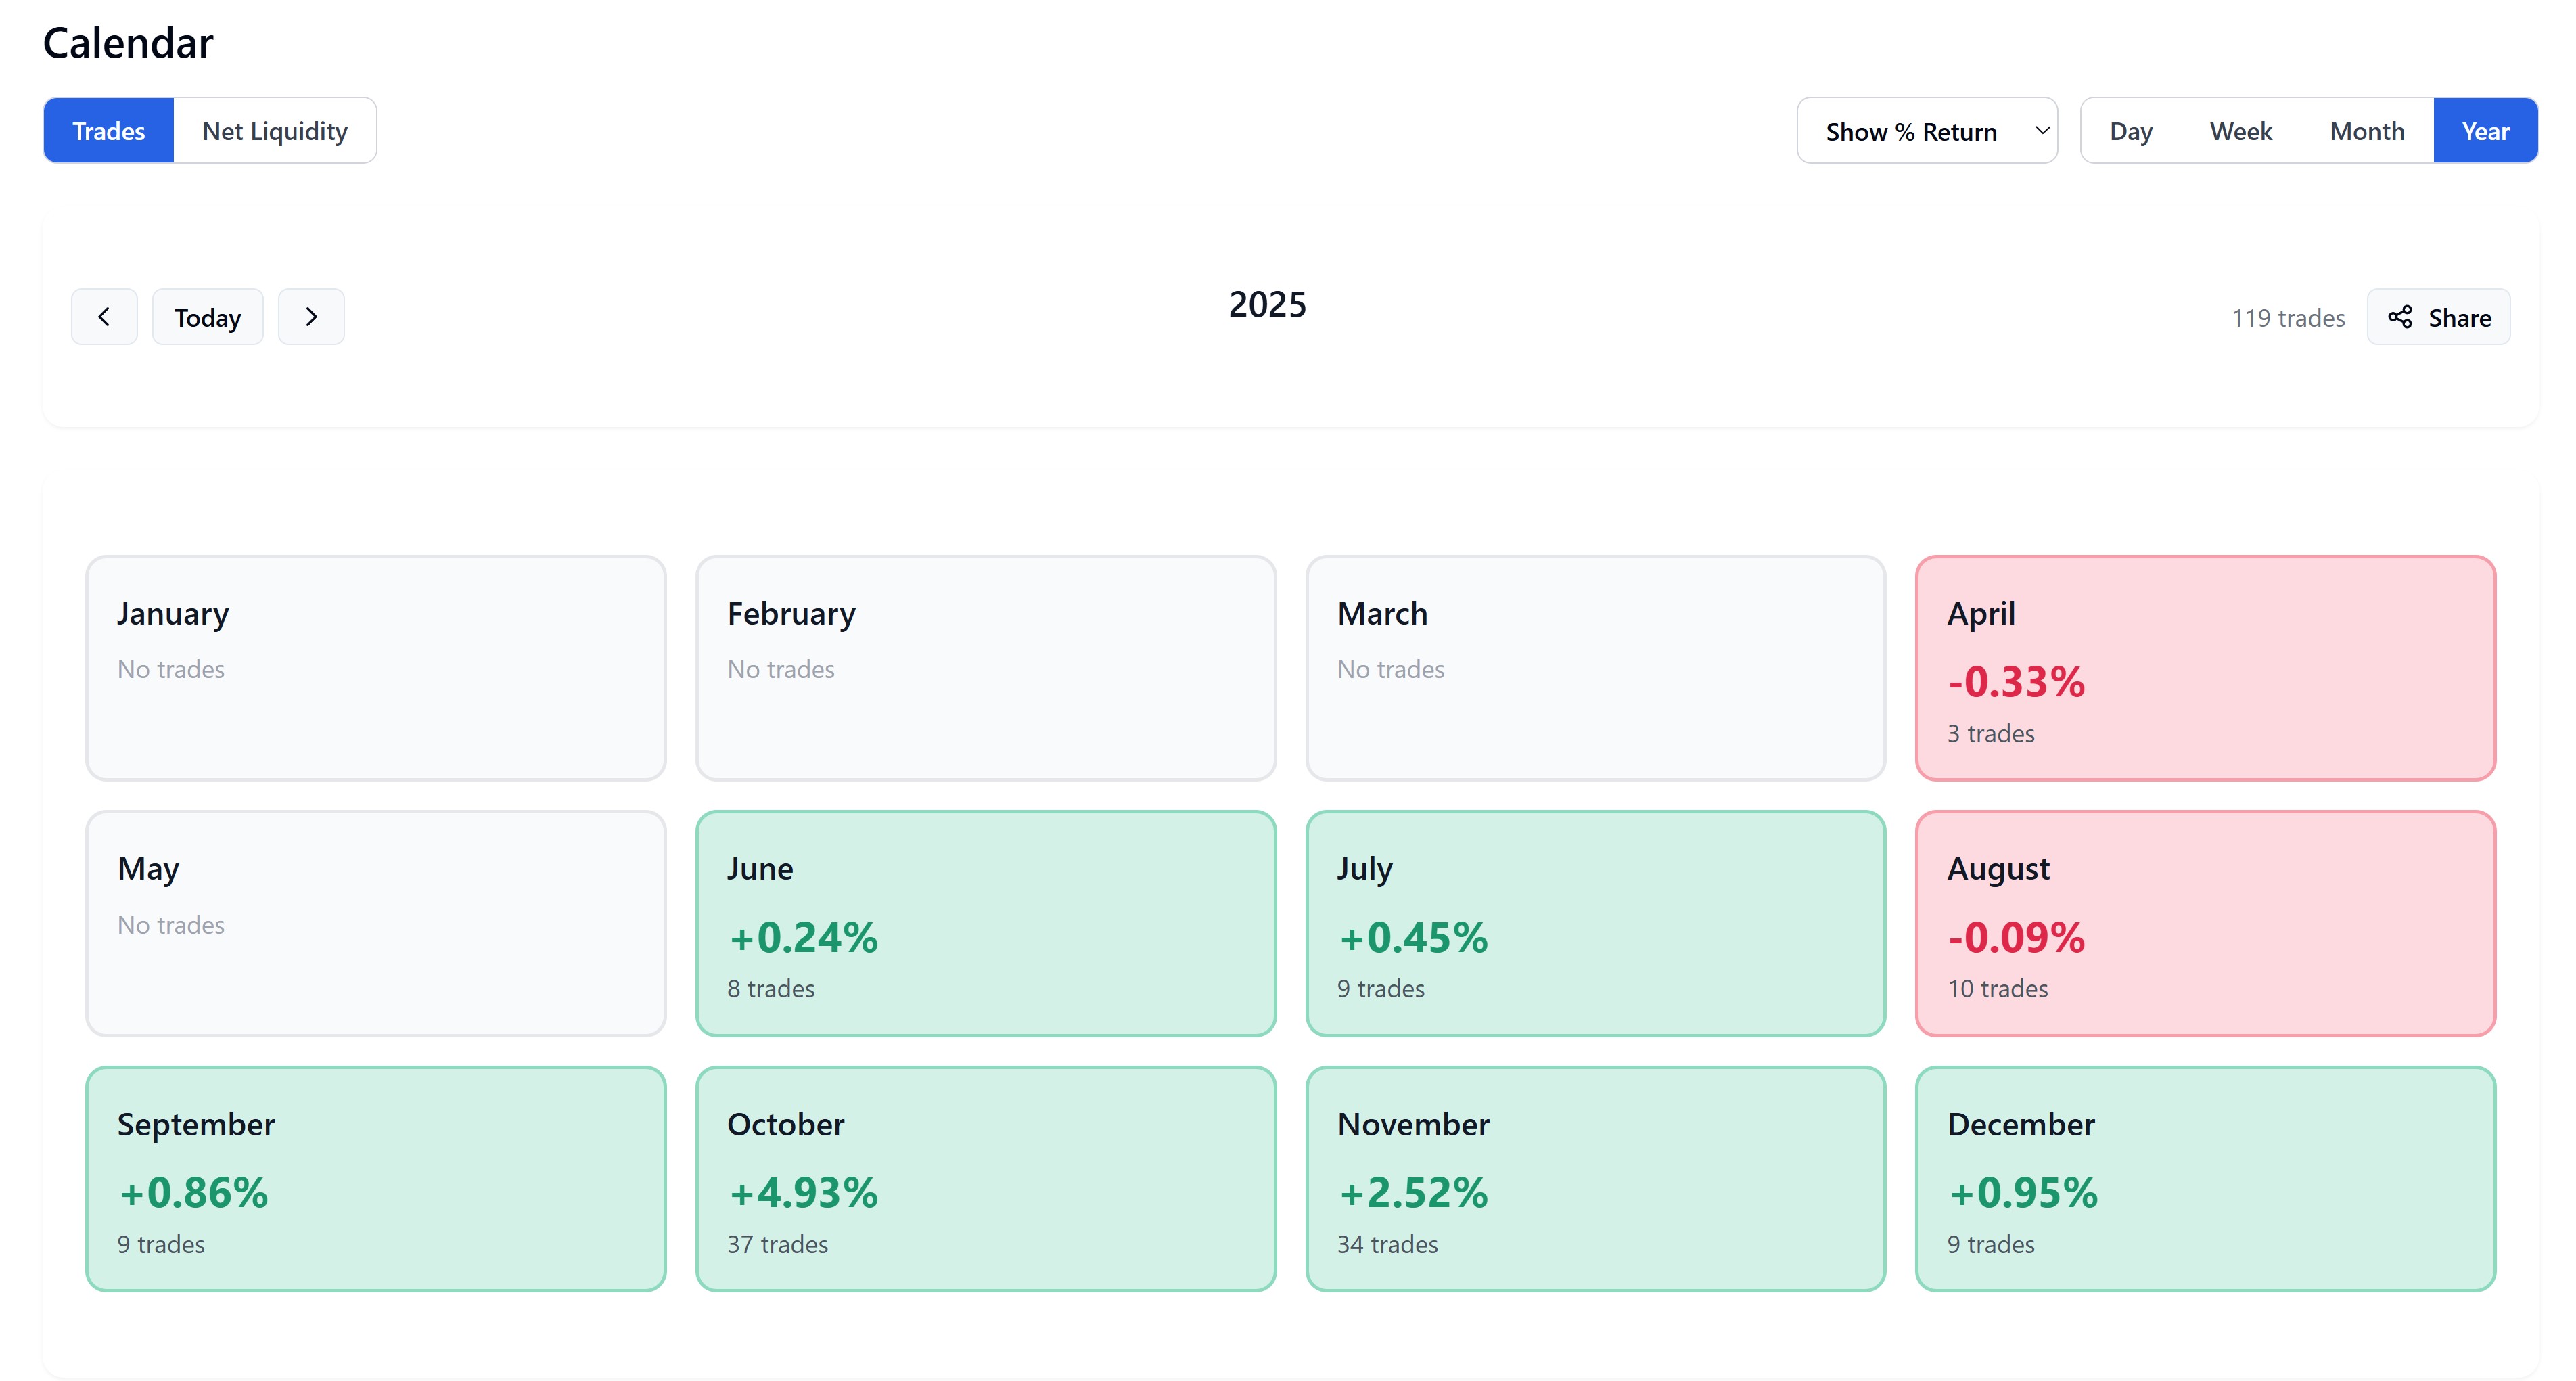The height and width of the screenshot is (1381, 2576).
Task: Select the Month view
Action: [2366, 131]
